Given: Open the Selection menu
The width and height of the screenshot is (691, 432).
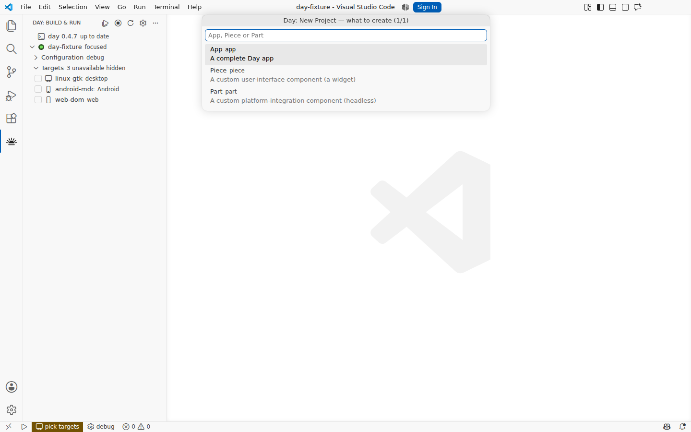Looking at the screenshot, I should pos(73,7).
